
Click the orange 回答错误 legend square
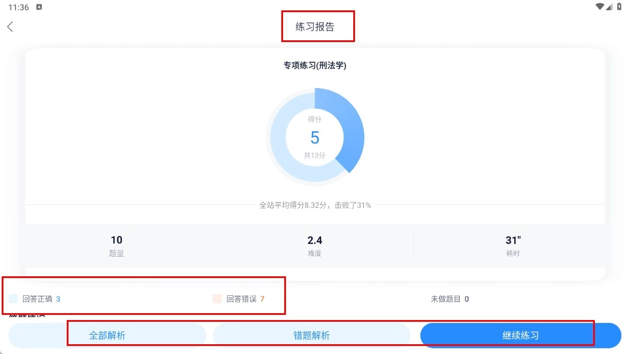pos(217,299)
